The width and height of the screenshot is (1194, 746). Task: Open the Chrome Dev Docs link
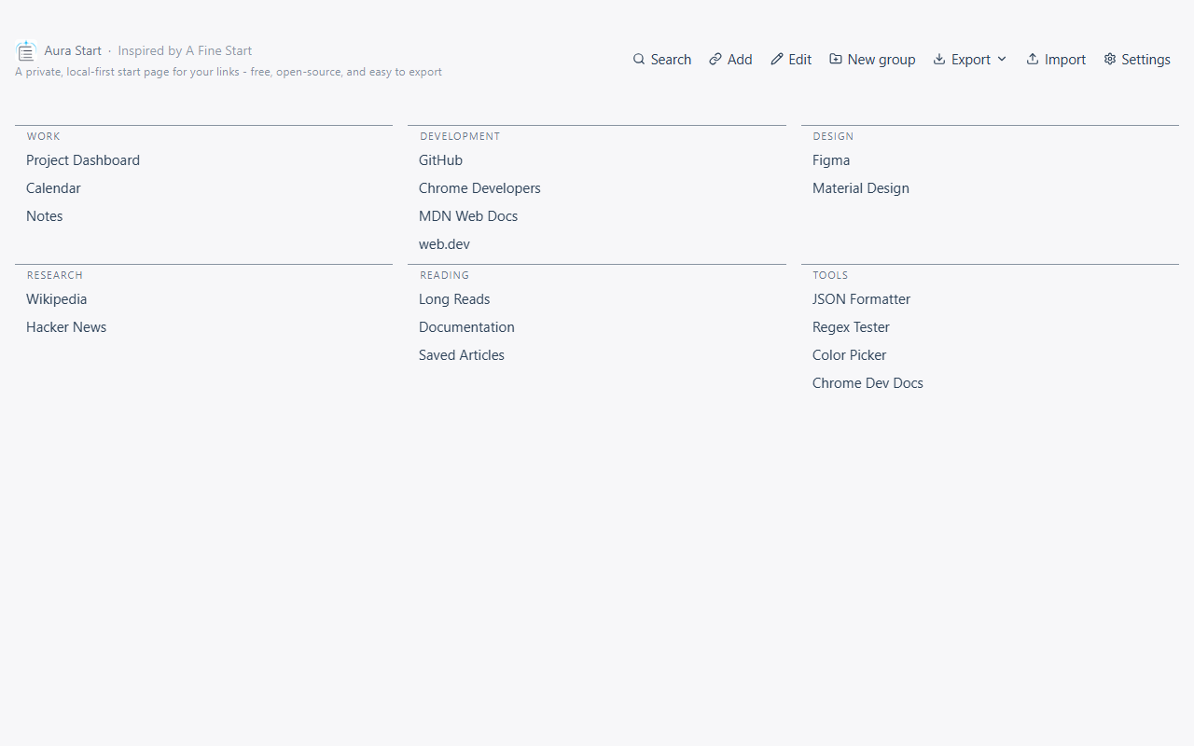(868, 383)
